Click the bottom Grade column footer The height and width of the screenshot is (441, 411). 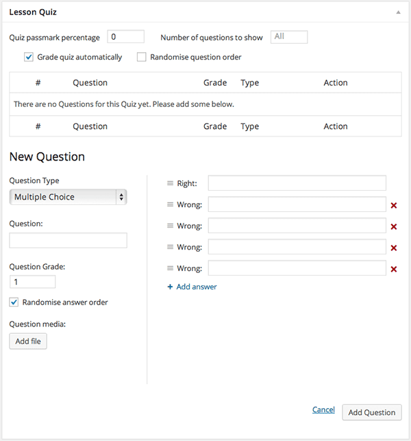pyautogui.click(x=215, y=126)
